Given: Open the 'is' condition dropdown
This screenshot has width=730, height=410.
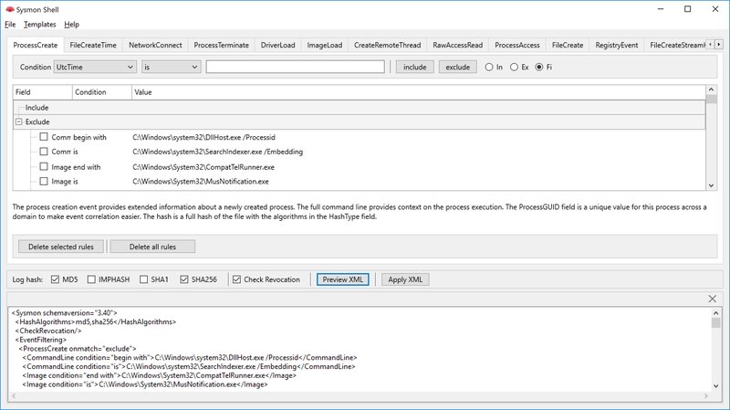Looking at the screenshot, I should tap(171, 67).
